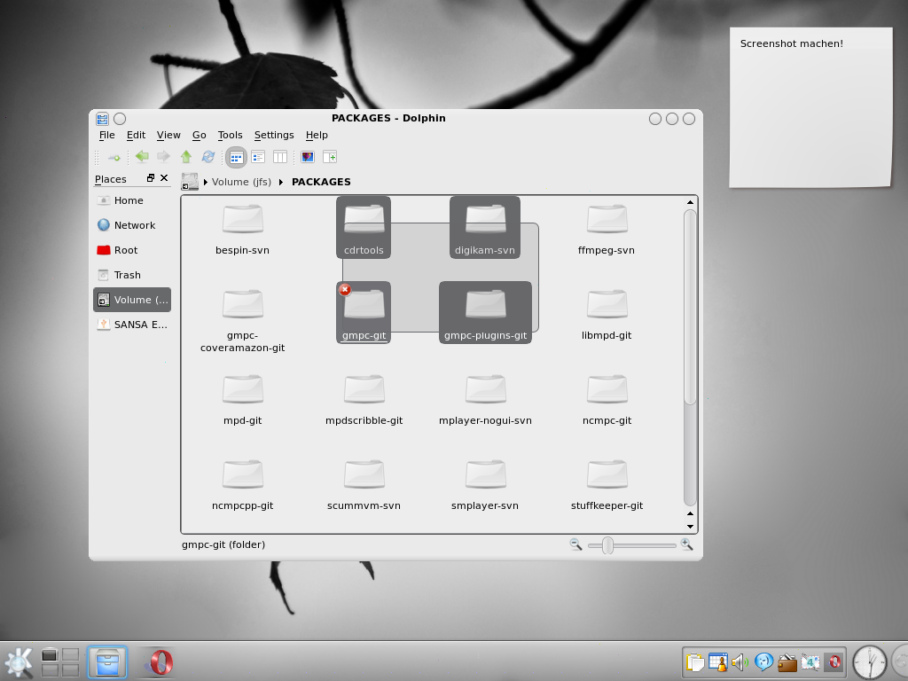Select the mpdscribble-git folder
Image resolution: width=908 pixels, height=681 pixels.
[x=364, y=400]
